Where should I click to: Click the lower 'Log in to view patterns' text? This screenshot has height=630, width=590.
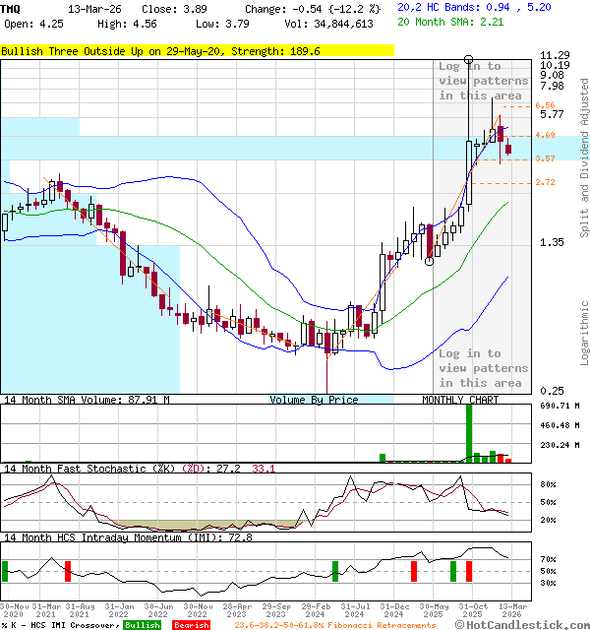click(483, 368)
